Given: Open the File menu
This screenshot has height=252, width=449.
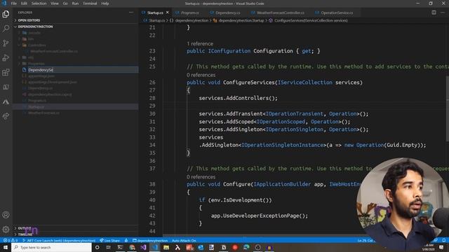Looking at the screenshot, I should [14, 3].
